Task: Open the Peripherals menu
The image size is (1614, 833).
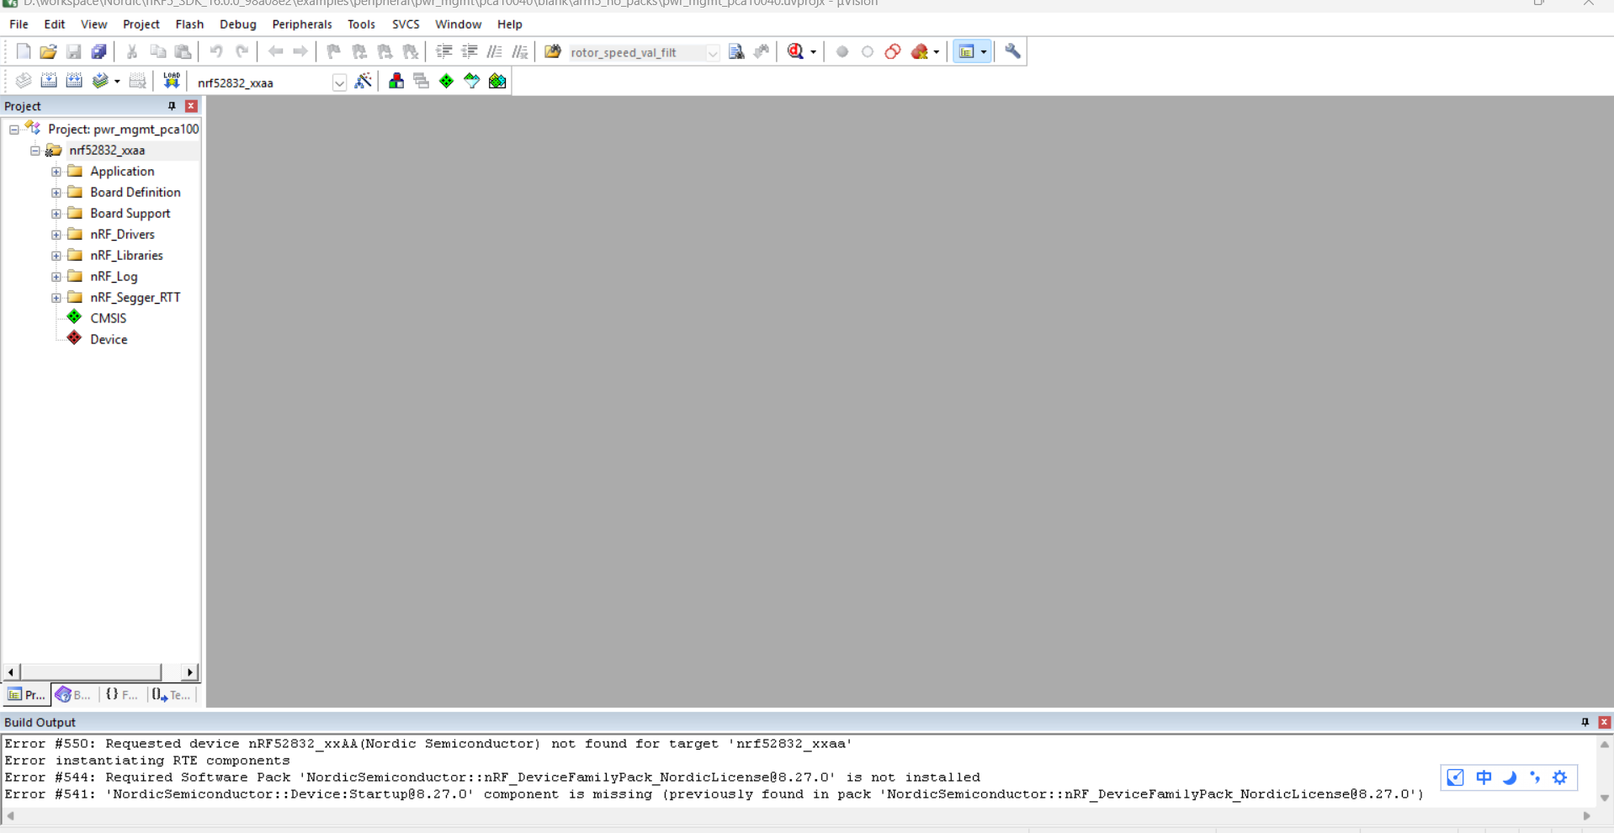Action: pos(302,24)
